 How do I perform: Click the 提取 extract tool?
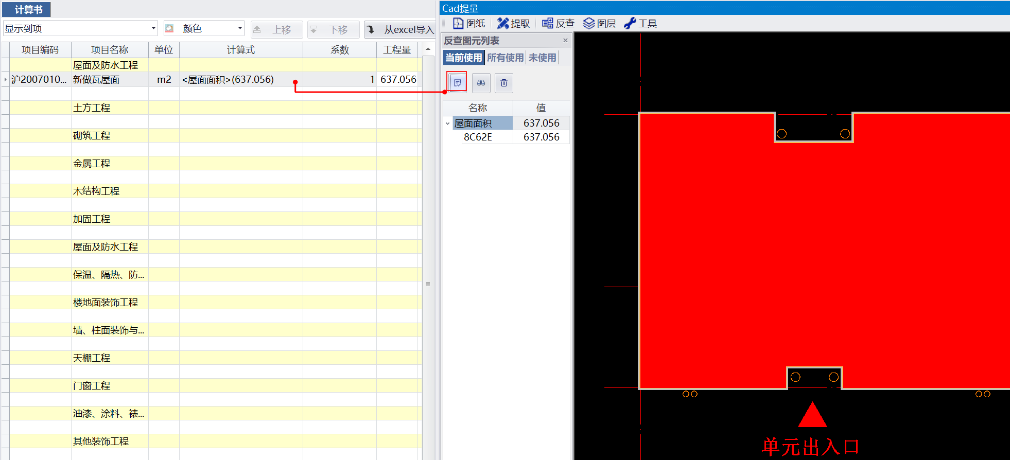tap(513, 24)
